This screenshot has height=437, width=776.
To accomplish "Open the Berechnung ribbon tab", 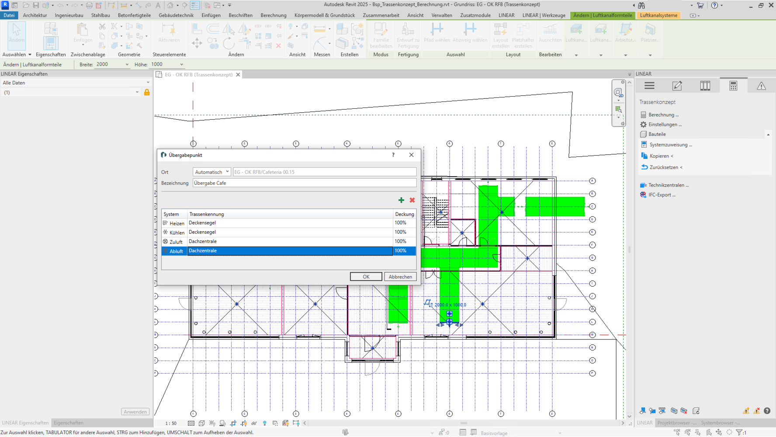I will coord(273,15).
